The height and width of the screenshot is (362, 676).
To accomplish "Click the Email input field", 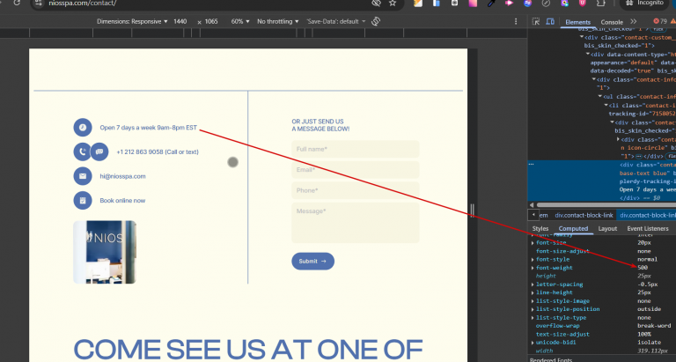I will point(356,170).
